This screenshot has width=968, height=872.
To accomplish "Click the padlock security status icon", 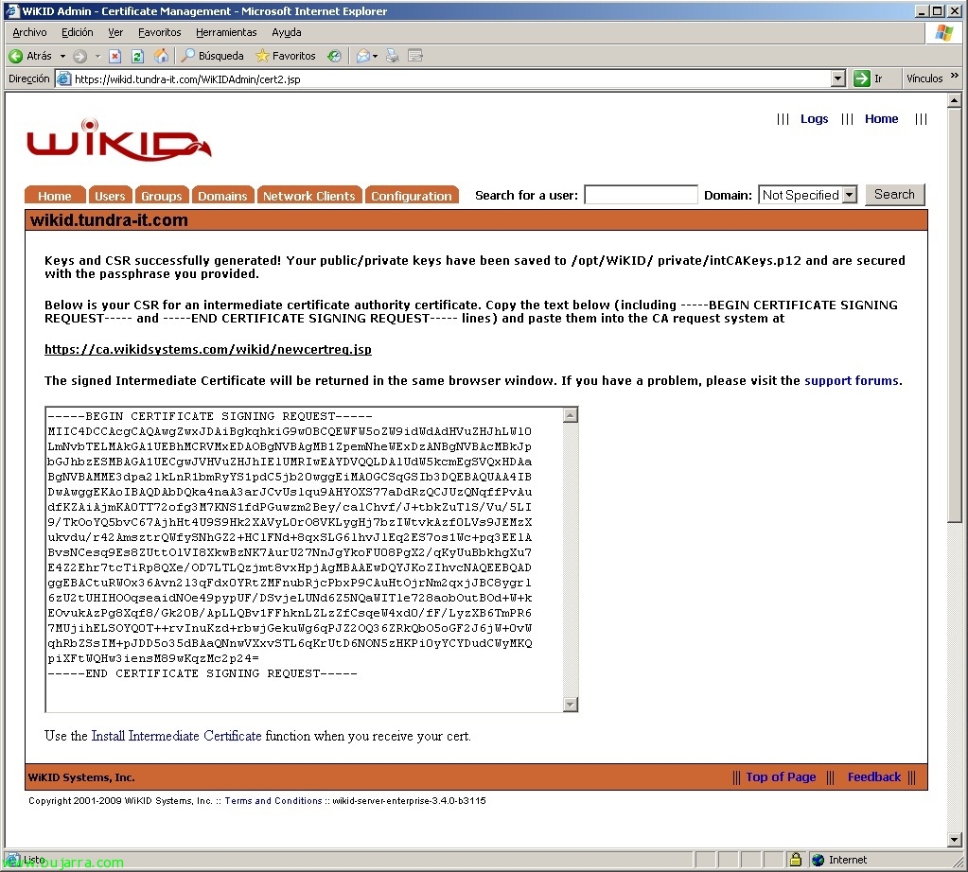I will (x=796, y=859).
